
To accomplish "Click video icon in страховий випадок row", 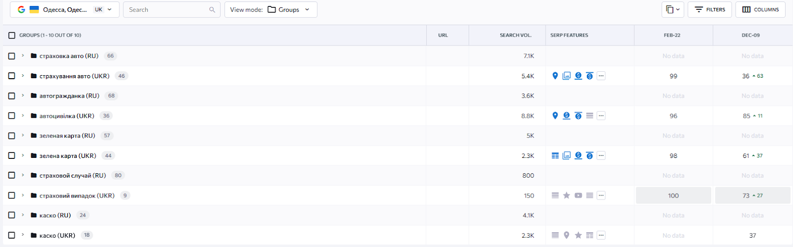I will pyautogui.click(x=578, y=196).
